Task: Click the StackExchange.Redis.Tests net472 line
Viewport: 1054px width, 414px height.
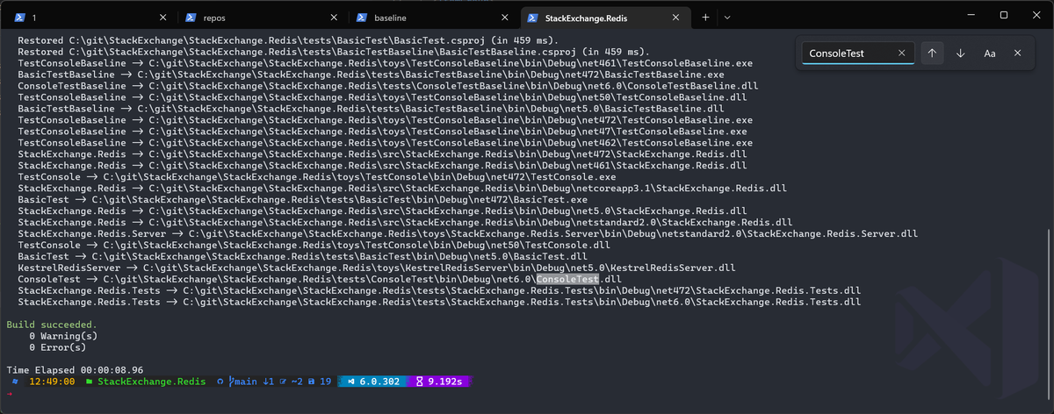Action: point(439,290)
